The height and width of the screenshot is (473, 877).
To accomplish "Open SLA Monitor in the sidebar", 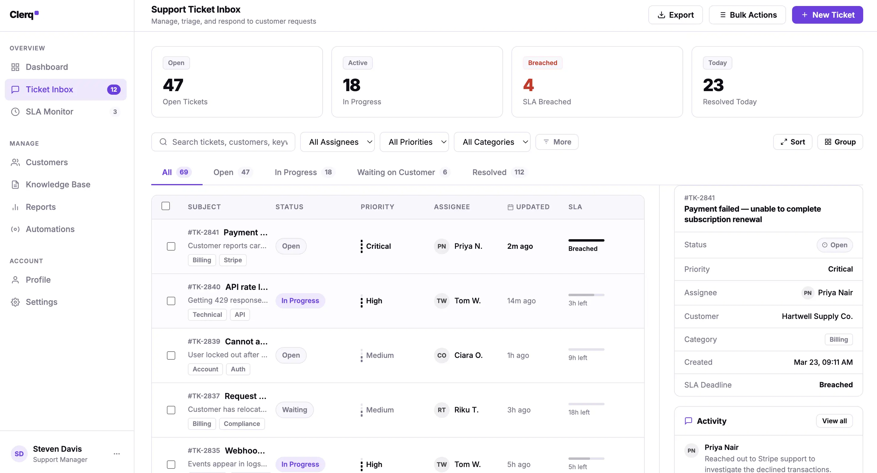I will 66,112.
